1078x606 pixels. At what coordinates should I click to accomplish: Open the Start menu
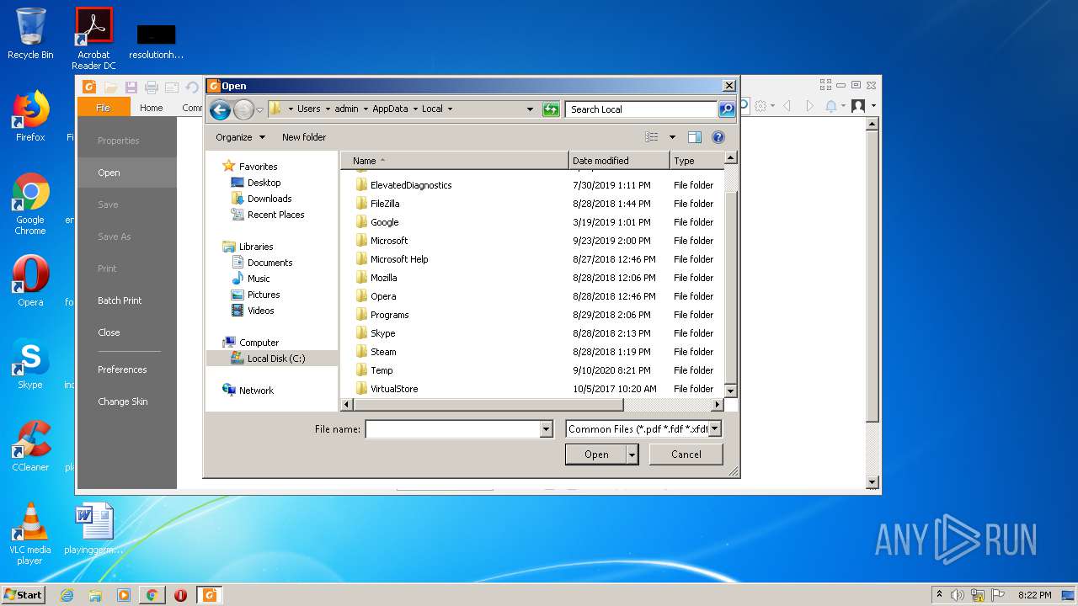23,594
